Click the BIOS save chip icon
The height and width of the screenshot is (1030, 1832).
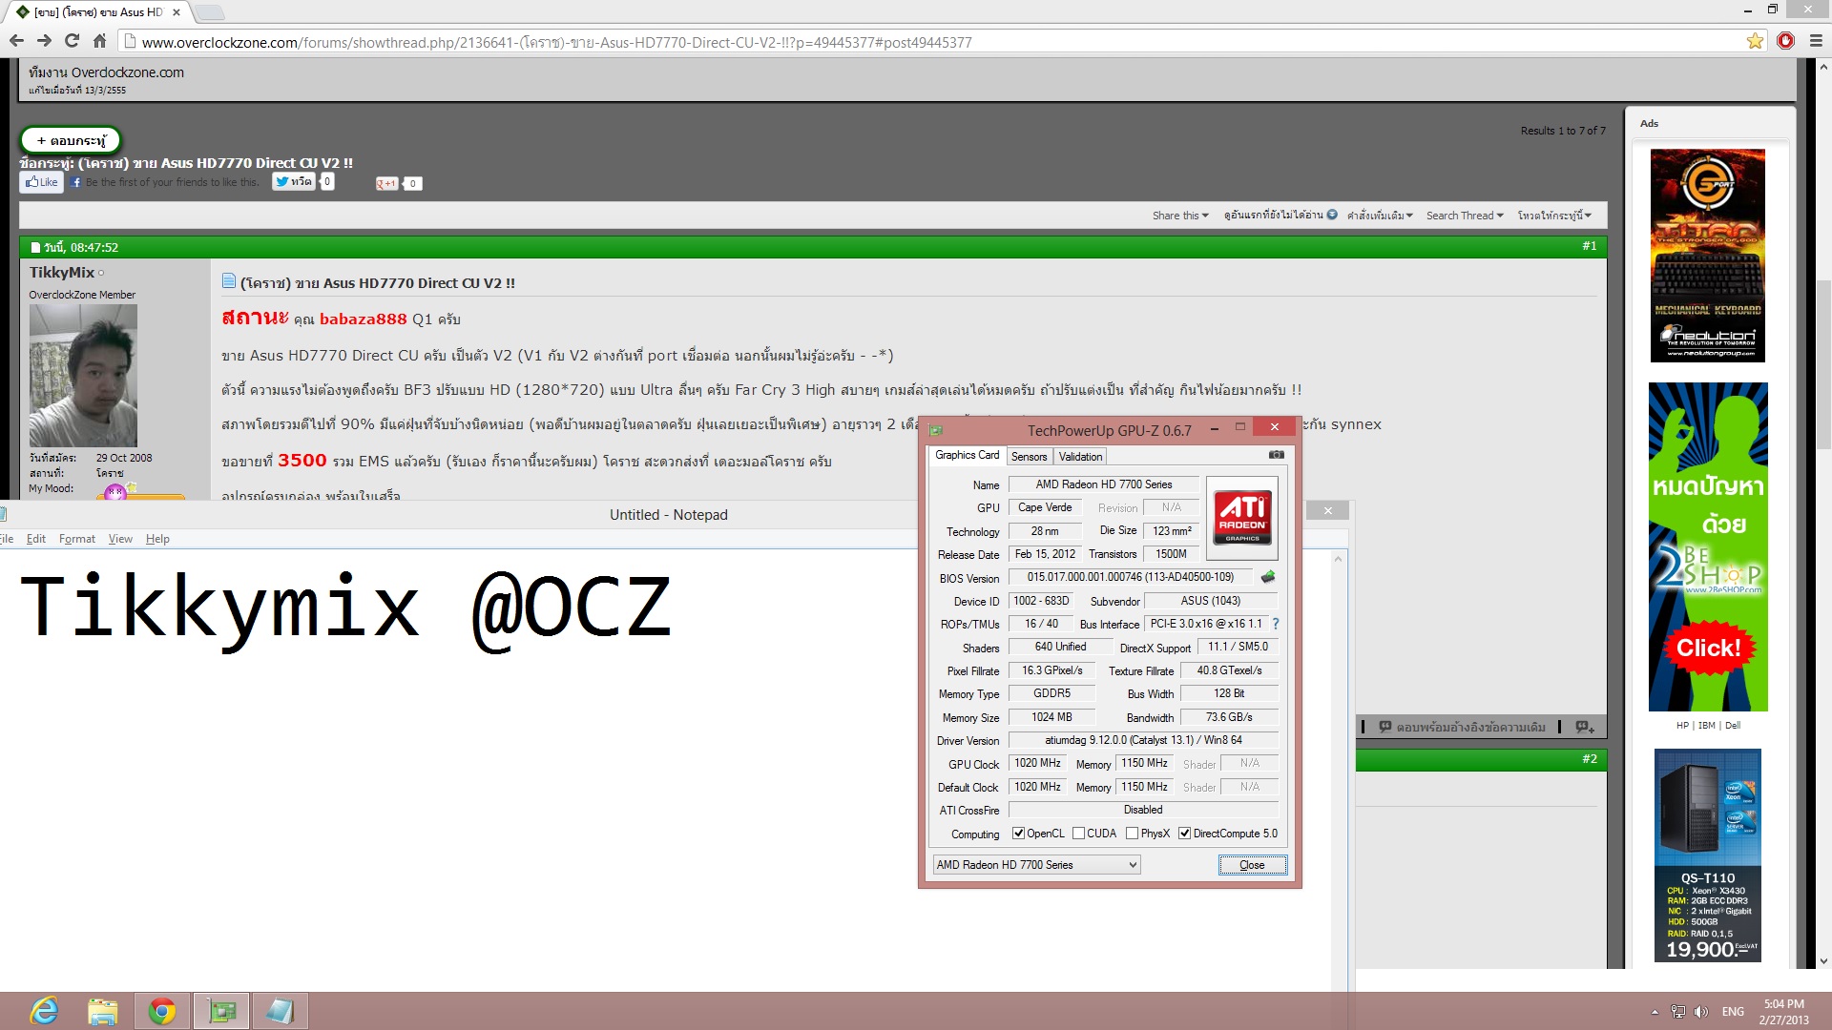[x=1268, y=577]
